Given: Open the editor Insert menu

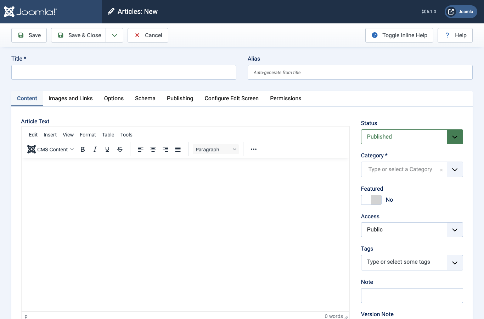Looking at the screenshot, I should coord(50,135).
